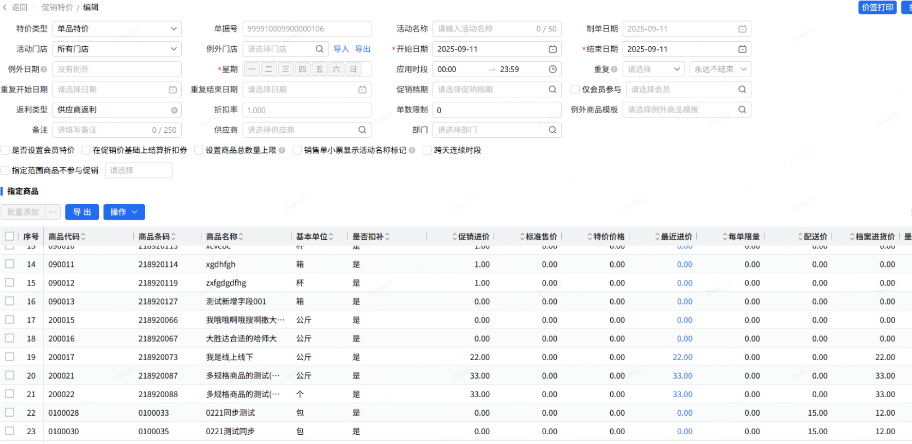Clear the 返利类型 selection with the X icon
This screenshot has width=912, height=444.
[175, 110]
